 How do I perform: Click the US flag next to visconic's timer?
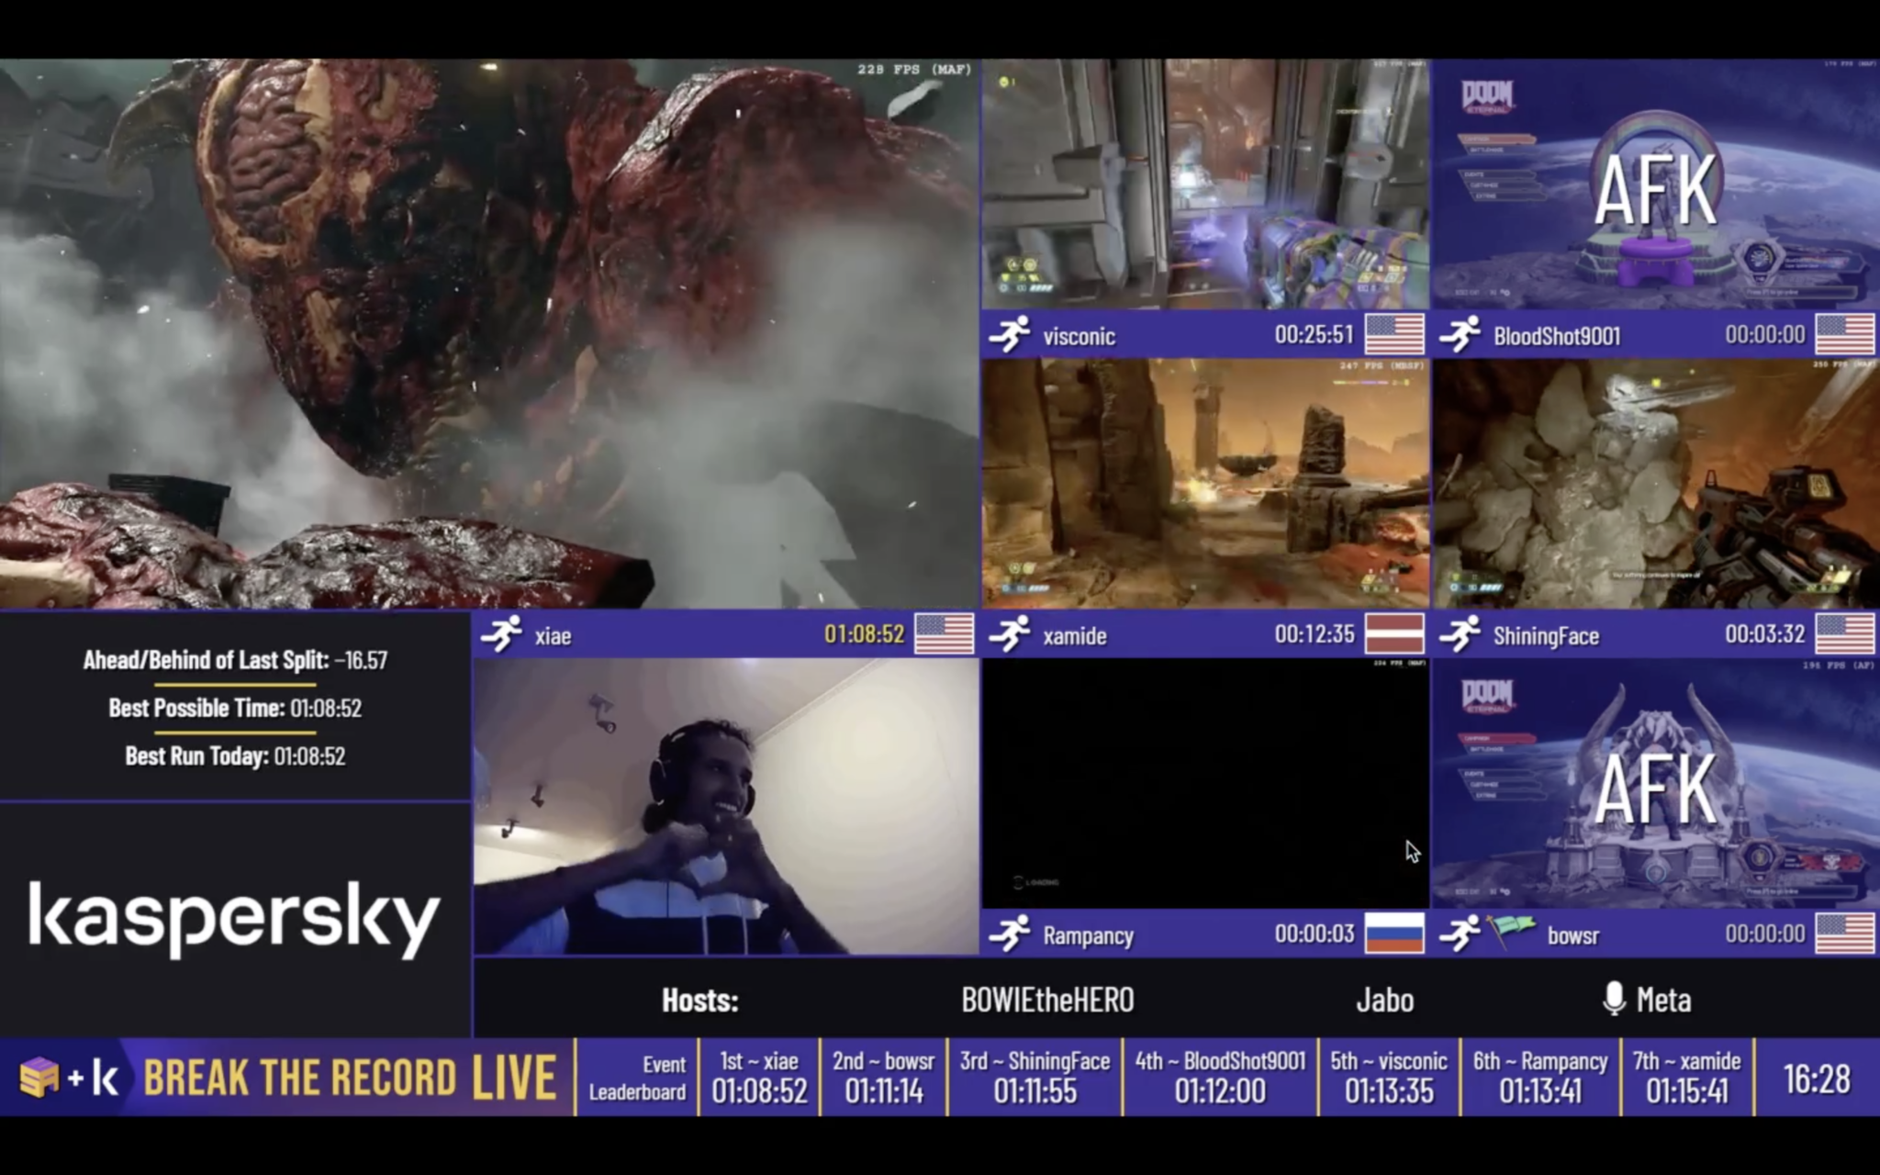pyautogui.click(x=1395, y=334)
